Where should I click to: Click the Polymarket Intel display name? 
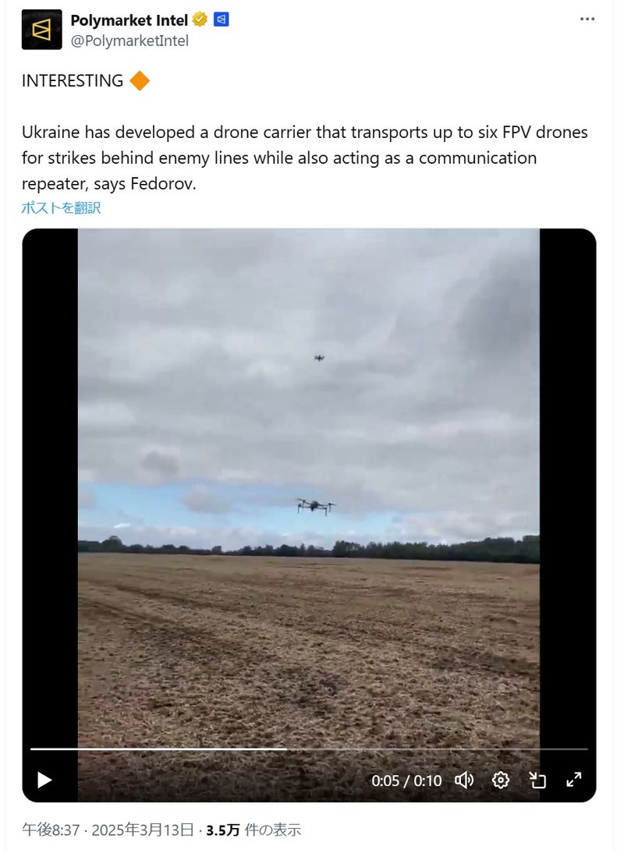[129, 20]
